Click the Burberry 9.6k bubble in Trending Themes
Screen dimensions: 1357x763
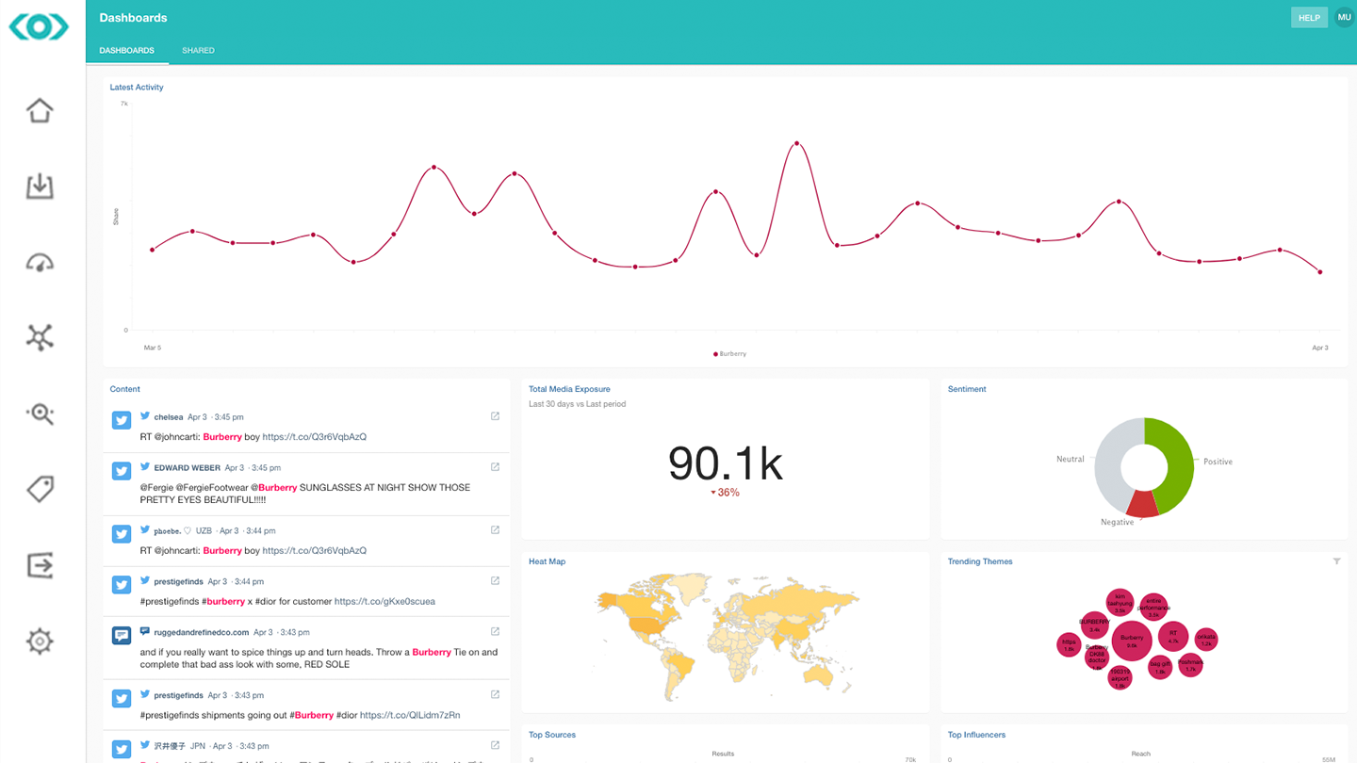coord(1132,639)
